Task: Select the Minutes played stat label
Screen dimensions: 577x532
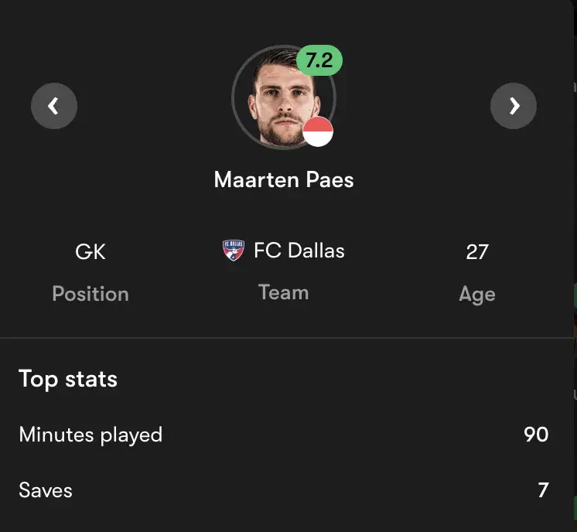Action: (x=90, y=435)
